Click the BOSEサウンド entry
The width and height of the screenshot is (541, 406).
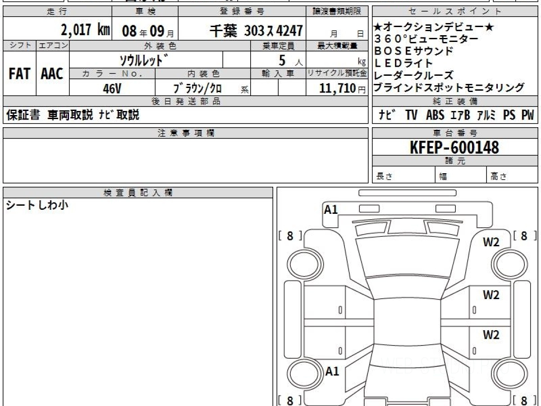click(x=413, y=51)
